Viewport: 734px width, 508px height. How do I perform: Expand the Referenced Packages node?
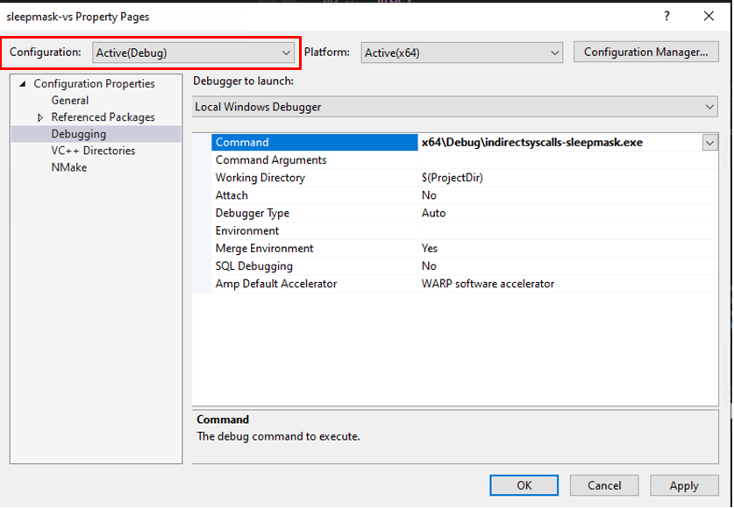(40, 117)
